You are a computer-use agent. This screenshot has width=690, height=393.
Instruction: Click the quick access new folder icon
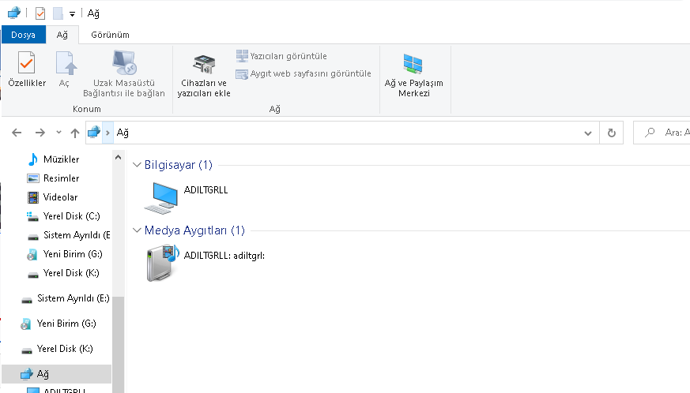click(58, 13)
